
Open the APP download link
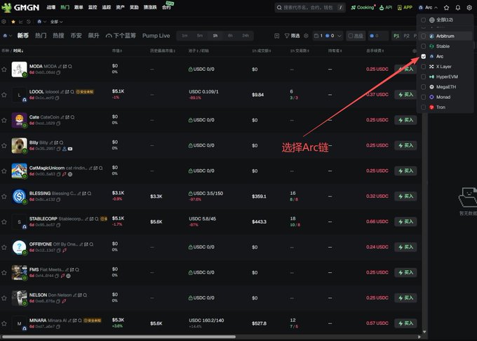click(405, 7)
